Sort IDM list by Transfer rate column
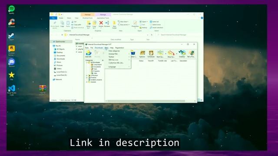 tap(162, 61)
